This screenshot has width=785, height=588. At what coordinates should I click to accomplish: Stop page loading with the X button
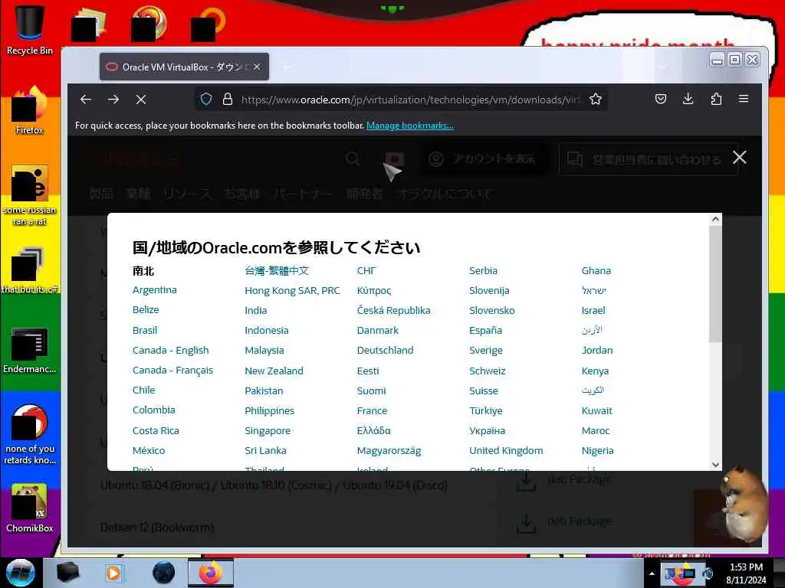141,100
